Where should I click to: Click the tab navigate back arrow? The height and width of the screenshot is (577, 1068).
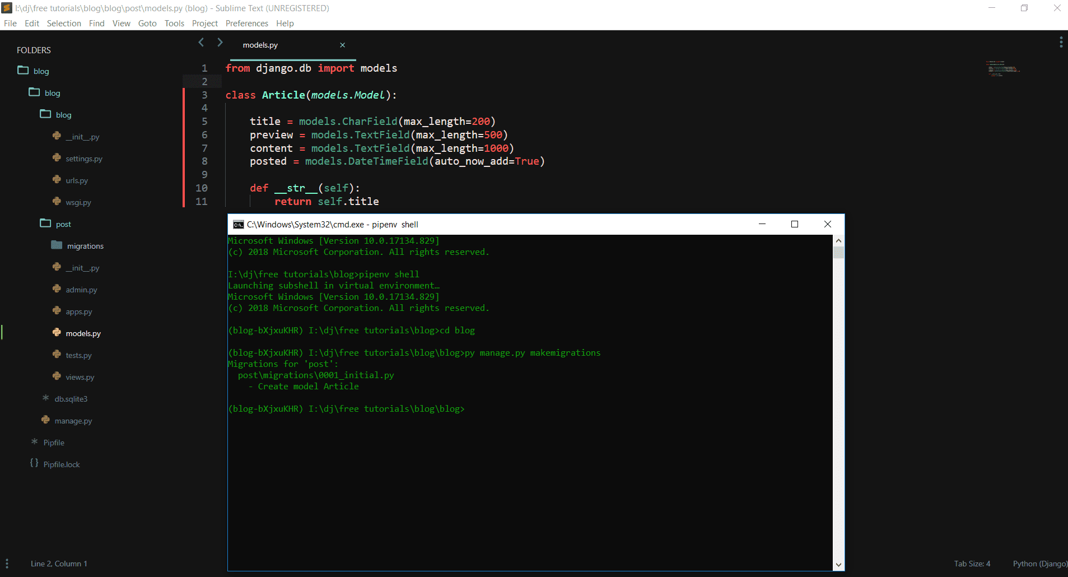(x=201, y=43)
